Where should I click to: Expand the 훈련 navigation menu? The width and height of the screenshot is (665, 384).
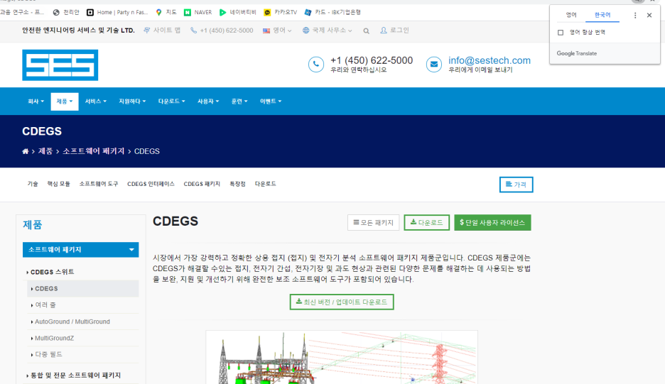pyautogui.click(x=239, y=102)
